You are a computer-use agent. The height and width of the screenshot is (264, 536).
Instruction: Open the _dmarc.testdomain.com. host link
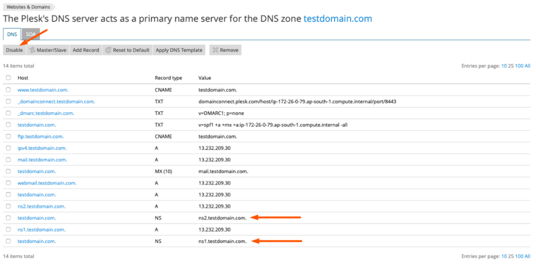click(x=46, y=113)
